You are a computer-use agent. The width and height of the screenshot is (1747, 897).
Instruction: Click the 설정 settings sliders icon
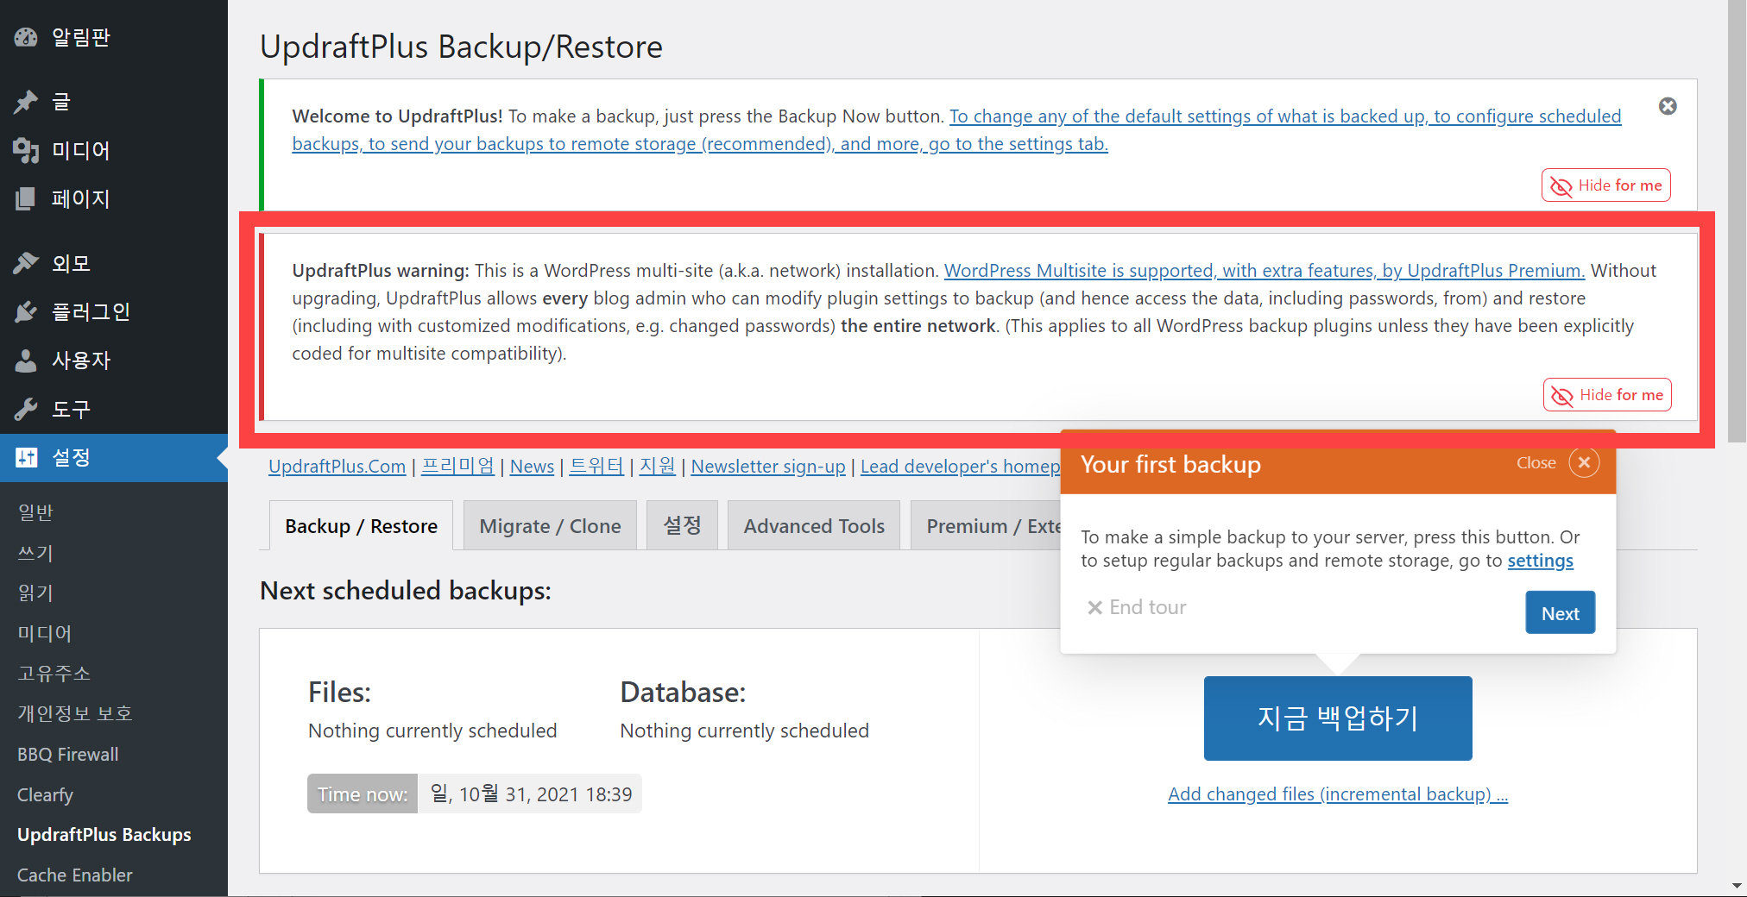tap(26, 457)
